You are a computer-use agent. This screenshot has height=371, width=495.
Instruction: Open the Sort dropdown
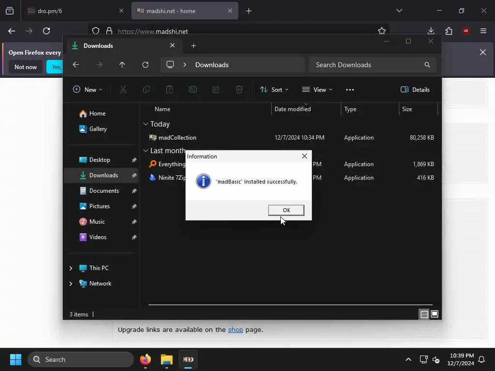274,89
